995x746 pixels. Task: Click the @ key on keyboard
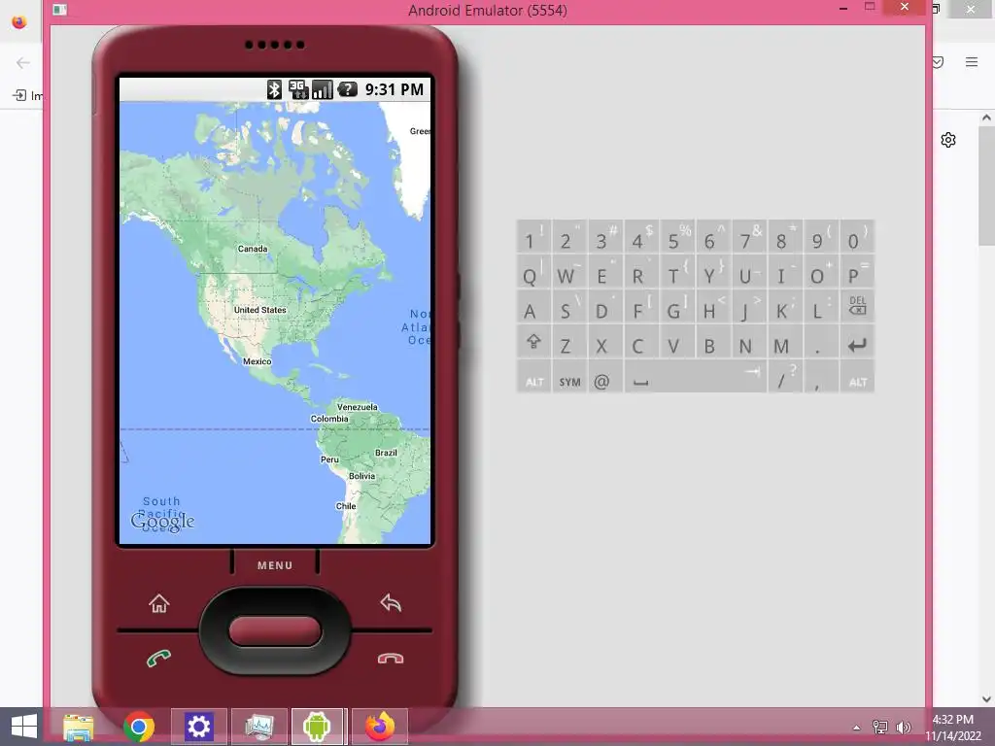pos(605,379)
